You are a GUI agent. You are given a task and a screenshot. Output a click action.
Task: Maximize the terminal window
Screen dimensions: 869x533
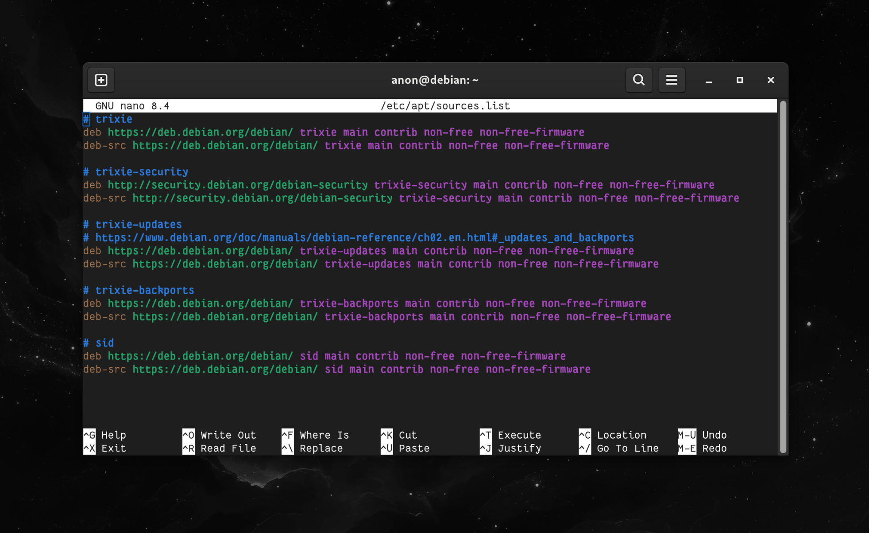739,80
